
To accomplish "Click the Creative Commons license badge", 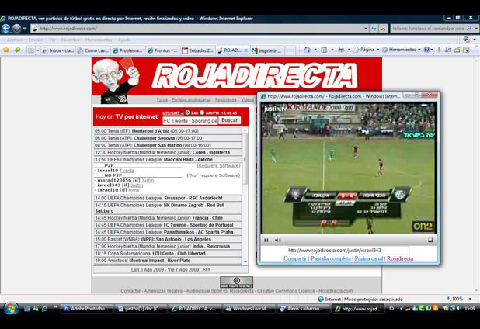I will coord(237,282).
